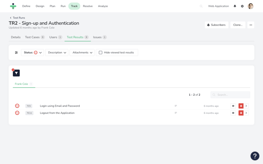Click the red bug icon for TC11
The height and width of the screenshot is (164, 263).
point(241,113)
